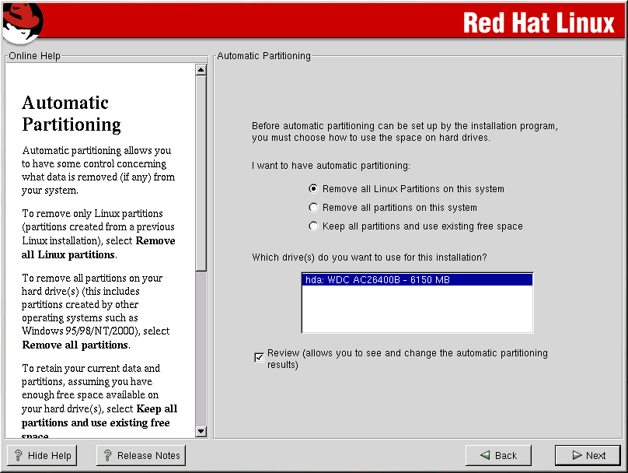Select Keep all partitions and use free space

(314, 226)
